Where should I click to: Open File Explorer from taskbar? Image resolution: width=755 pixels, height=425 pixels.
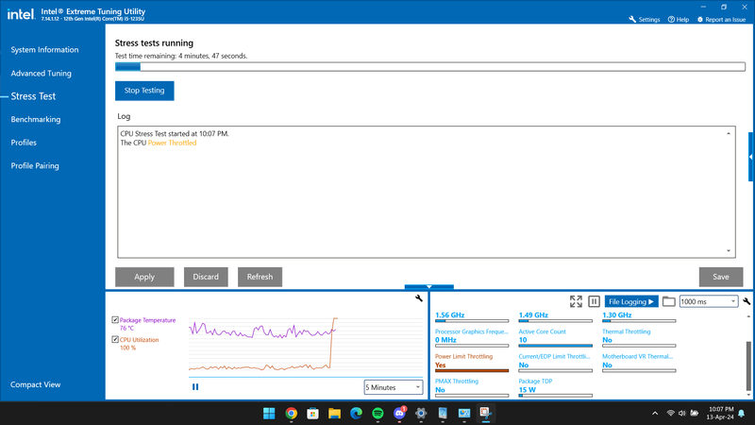point(334,414)
